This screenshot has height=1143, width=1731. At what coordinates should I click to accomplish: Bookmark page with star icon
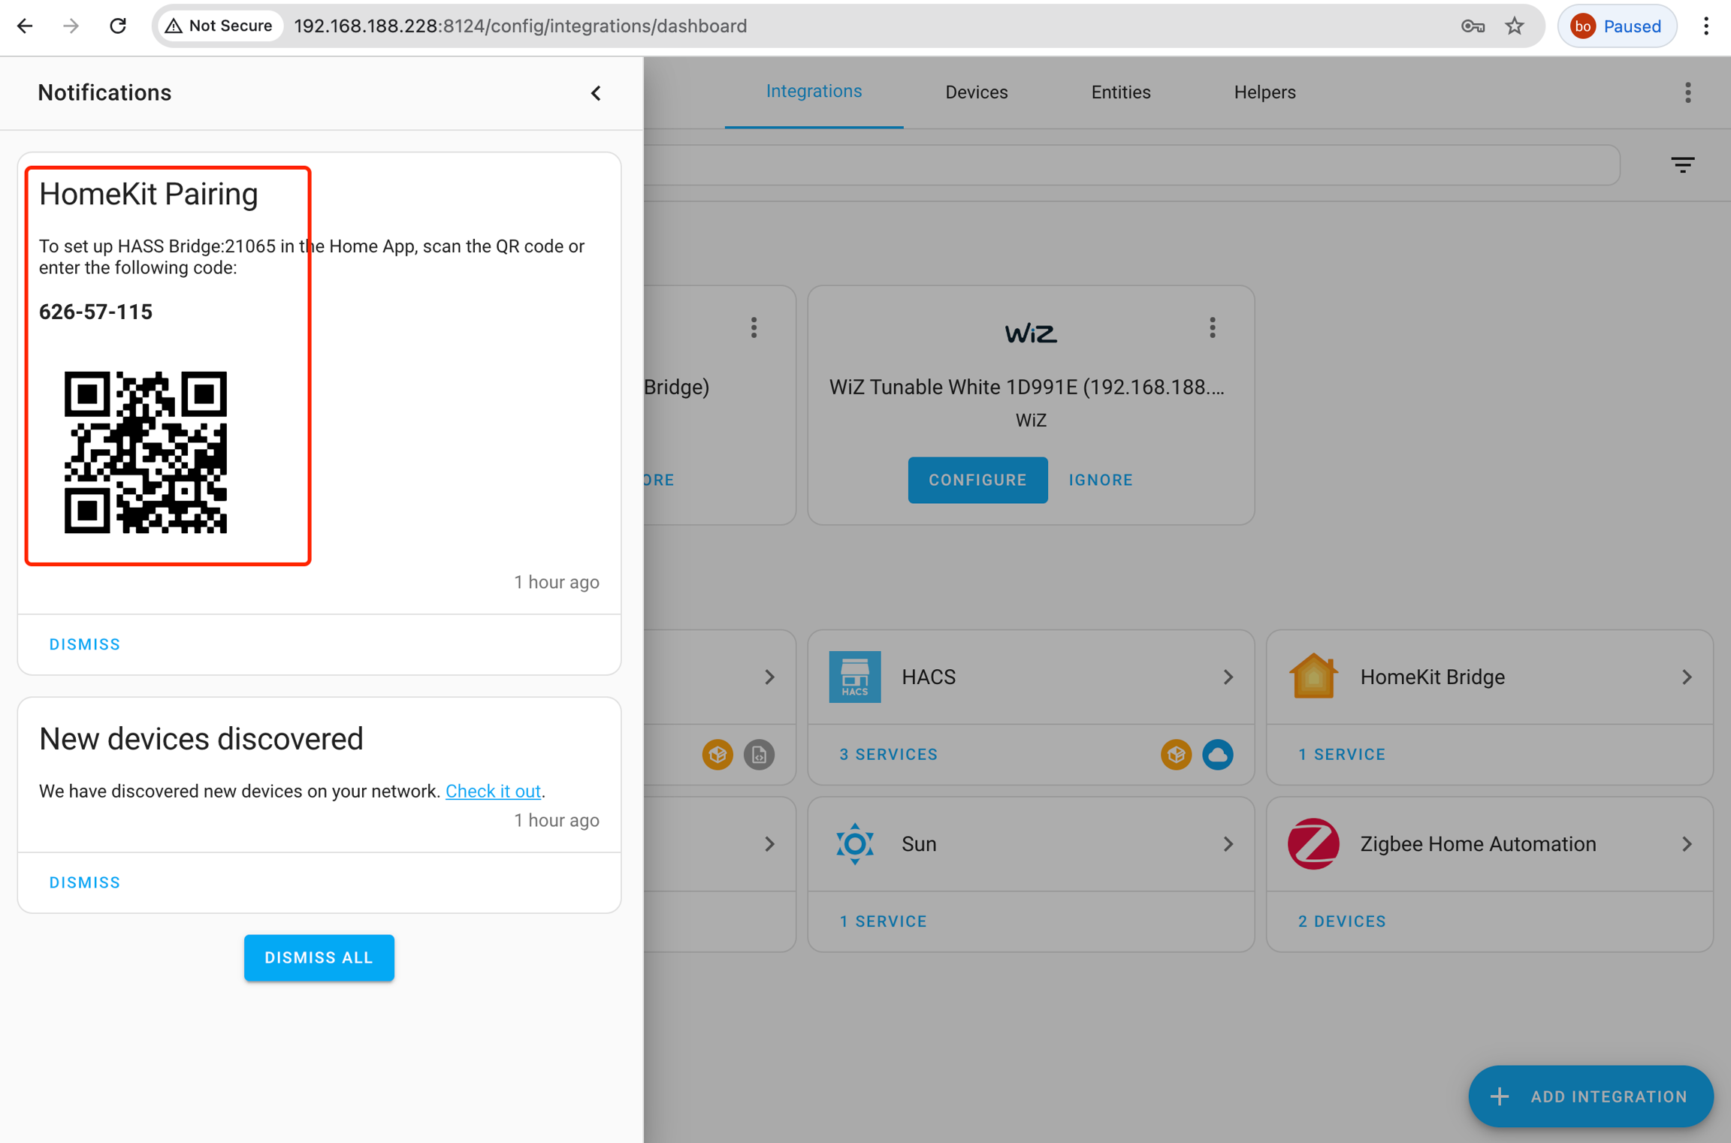point(1514,26)
